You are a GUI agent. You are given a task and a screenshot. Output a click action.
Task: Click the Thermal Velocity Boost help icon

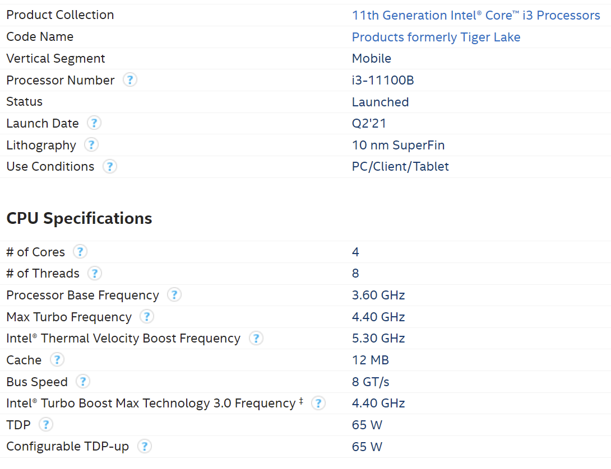coord(256,338)
